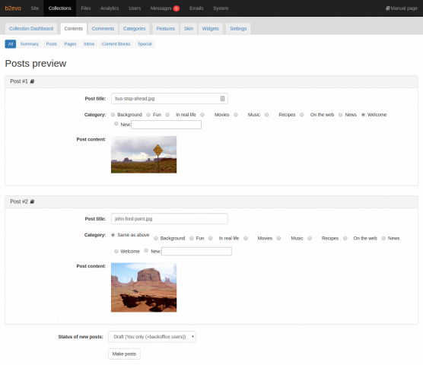Click autofill icon inside bus-stop-ahead.jpg title field
The height and width of the screenshot is (365, 423).
click(222, 99)
